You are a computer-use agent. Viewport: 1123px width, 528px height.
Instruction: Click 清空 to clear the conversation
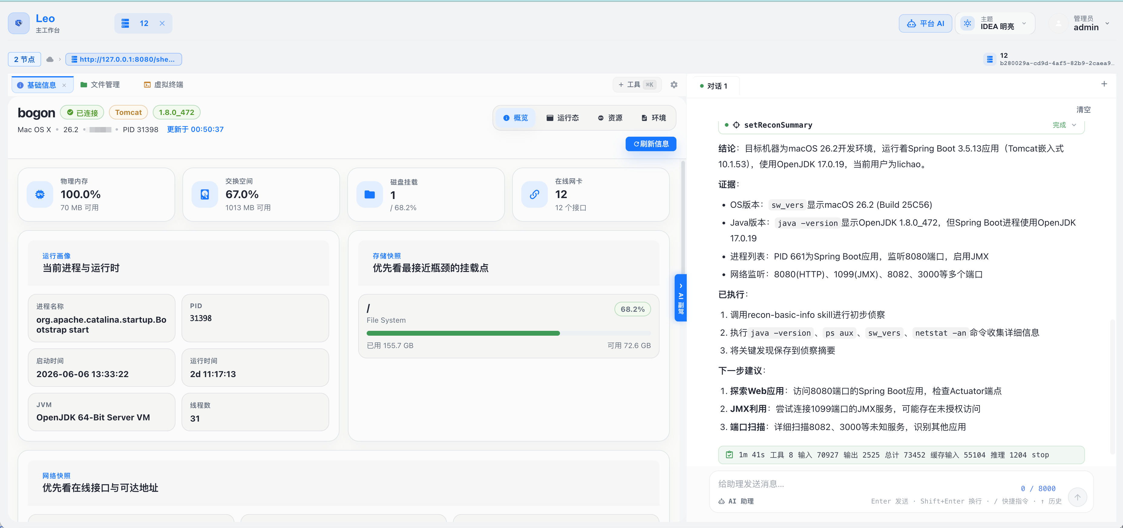(1083, 109)
